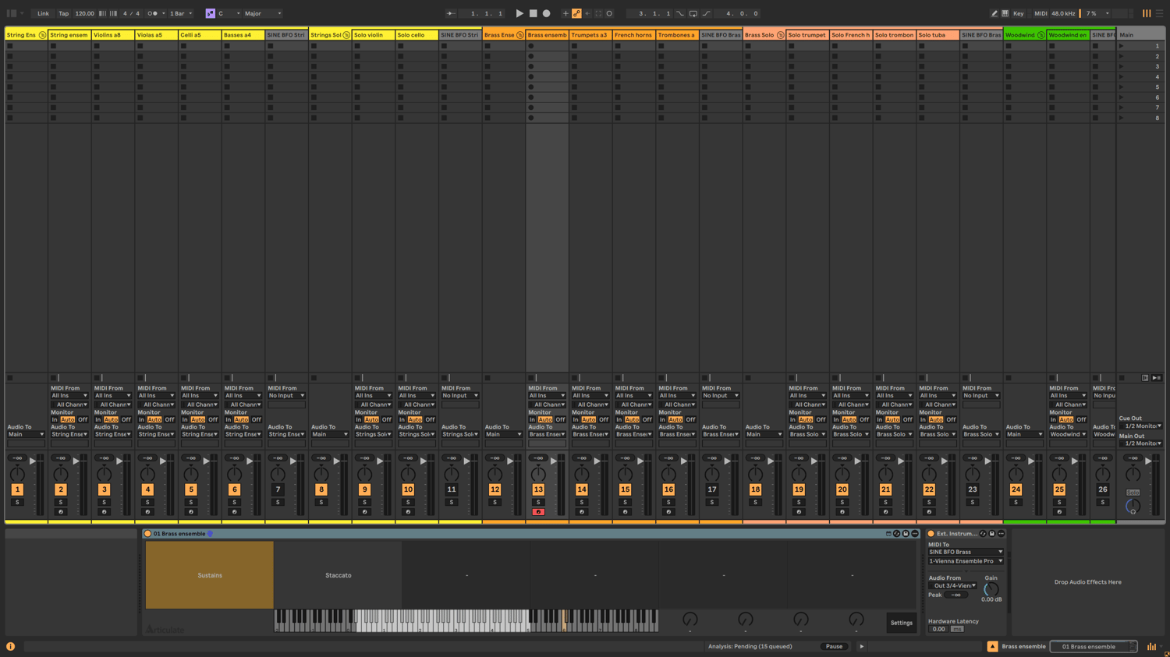The height and width of the screenshot is (657, 1170).
Task: Open the root note C dropdown
Action: [229, 13]
